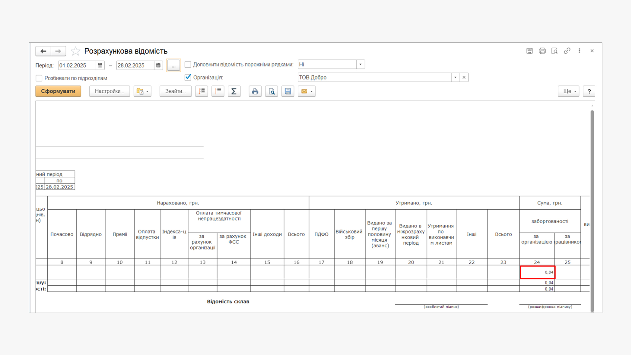Click the expand all groups icon
The height and width of the screenshot is (355, 631).
click(x=201, y=91)
